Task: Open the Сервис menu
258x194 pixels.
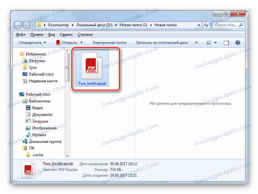Action: click(x=66, y=35)
